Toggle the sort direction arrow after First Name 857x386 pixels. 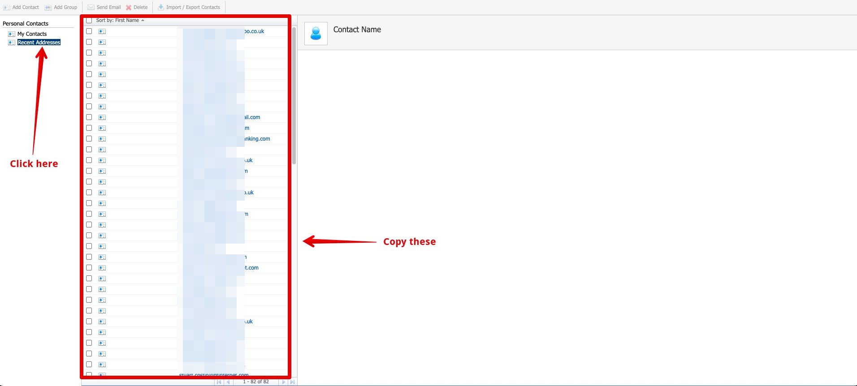(x=143, y=21)
